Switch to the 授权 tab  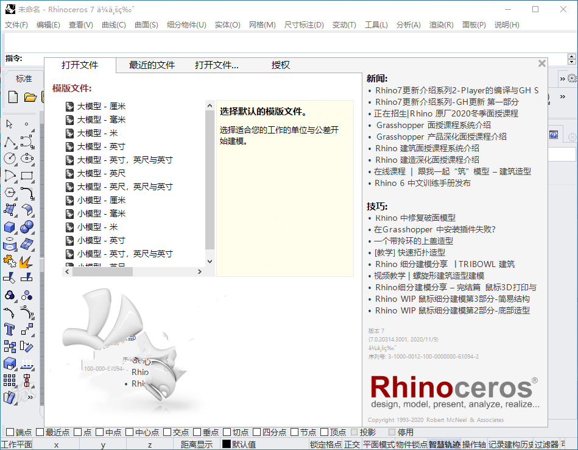(281, 65)
